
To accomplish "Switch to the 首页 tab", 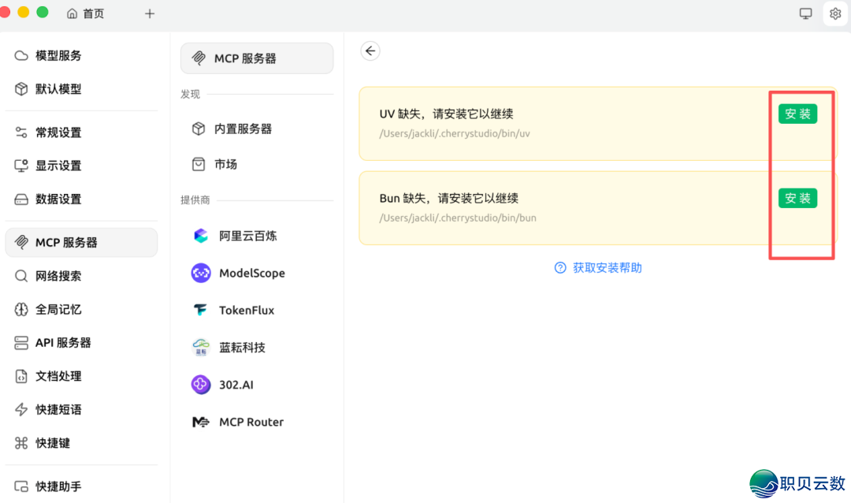I will coord(86,13).
